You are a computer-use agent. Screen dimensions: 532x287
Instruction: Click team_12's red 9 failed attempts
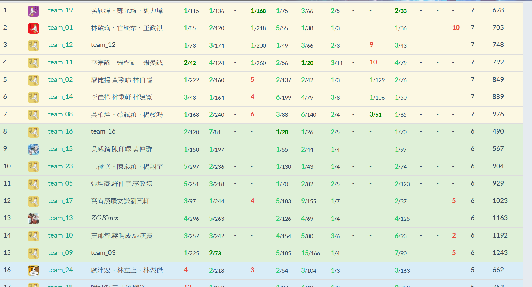[371, 45]
